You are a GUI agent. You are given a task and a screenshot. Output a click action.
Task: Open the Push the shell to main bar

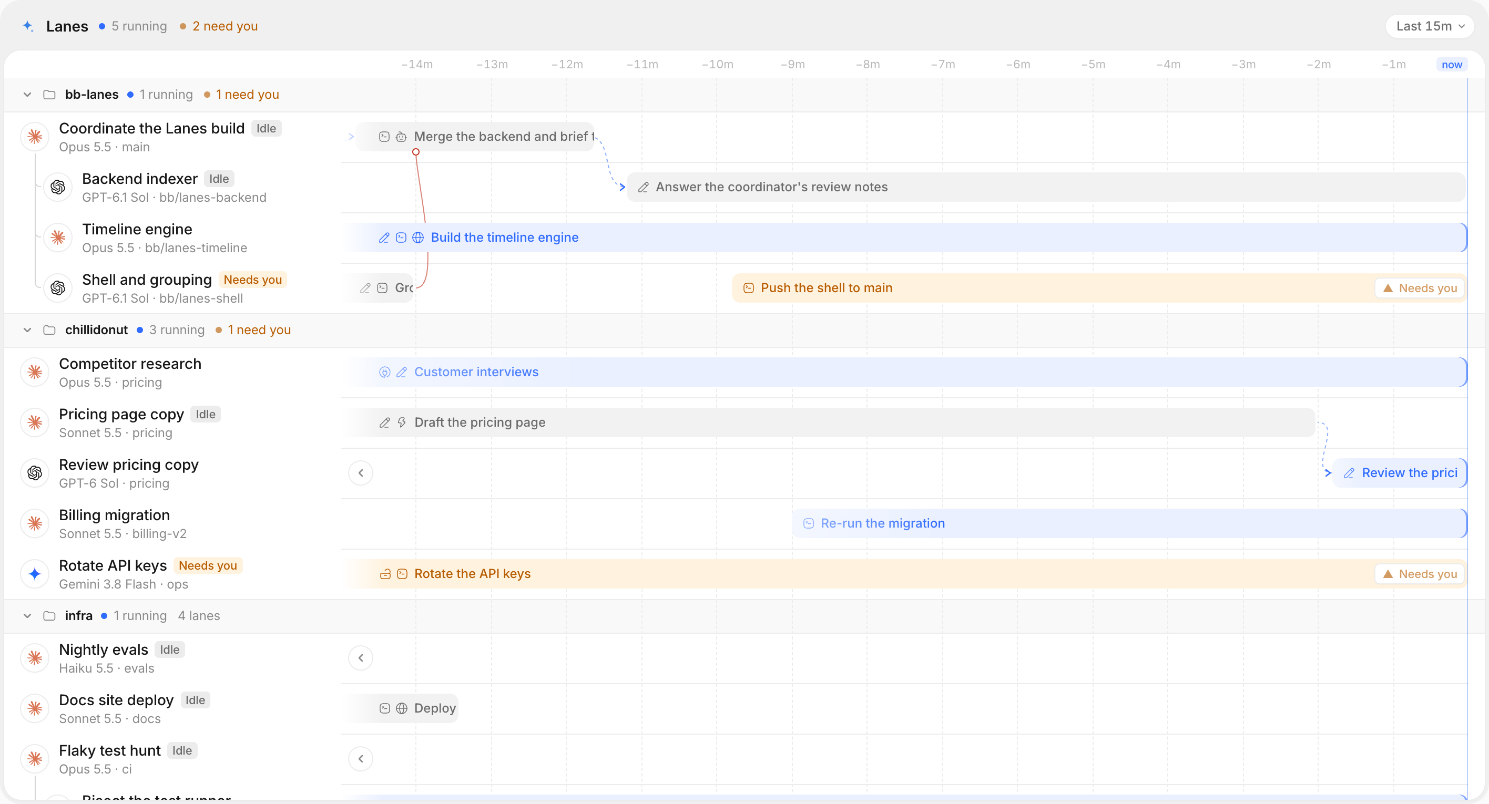(1098, 288)
